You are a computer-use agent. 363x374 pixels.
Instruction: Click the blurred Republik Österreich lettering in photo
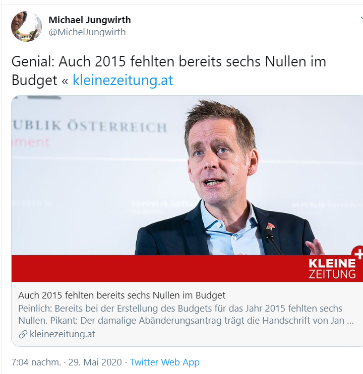point(90,126)
